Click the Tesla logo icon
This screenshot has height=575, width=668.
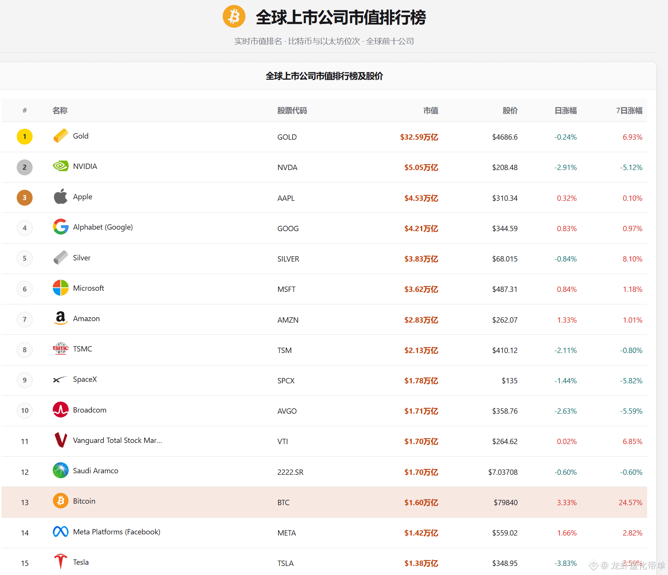pos(61,562)
